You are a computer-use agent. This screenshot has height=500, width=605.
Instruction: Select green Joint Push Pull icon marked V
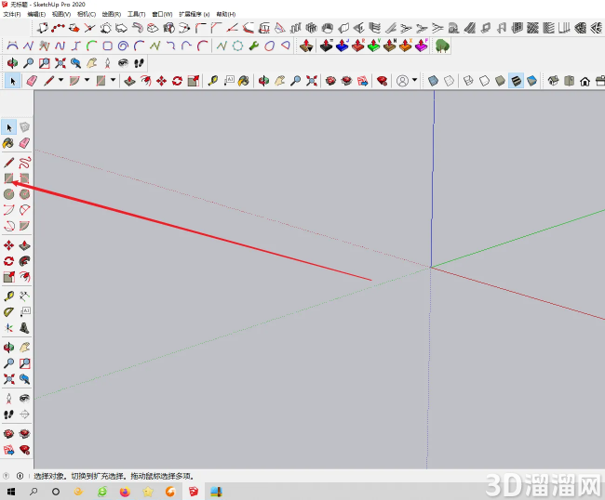pos(374,46)
